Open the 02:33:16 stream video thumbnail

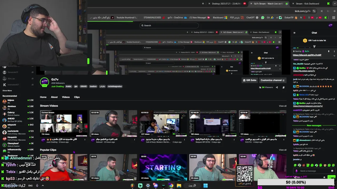point(113,123)
